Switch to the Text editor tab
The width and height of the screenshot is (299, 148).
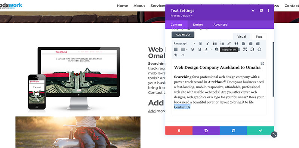click(259, 37)
